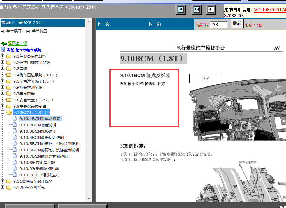Click the collapse-left panel arrow icon
Screen dimensions: 286x208
click(211, 9)
